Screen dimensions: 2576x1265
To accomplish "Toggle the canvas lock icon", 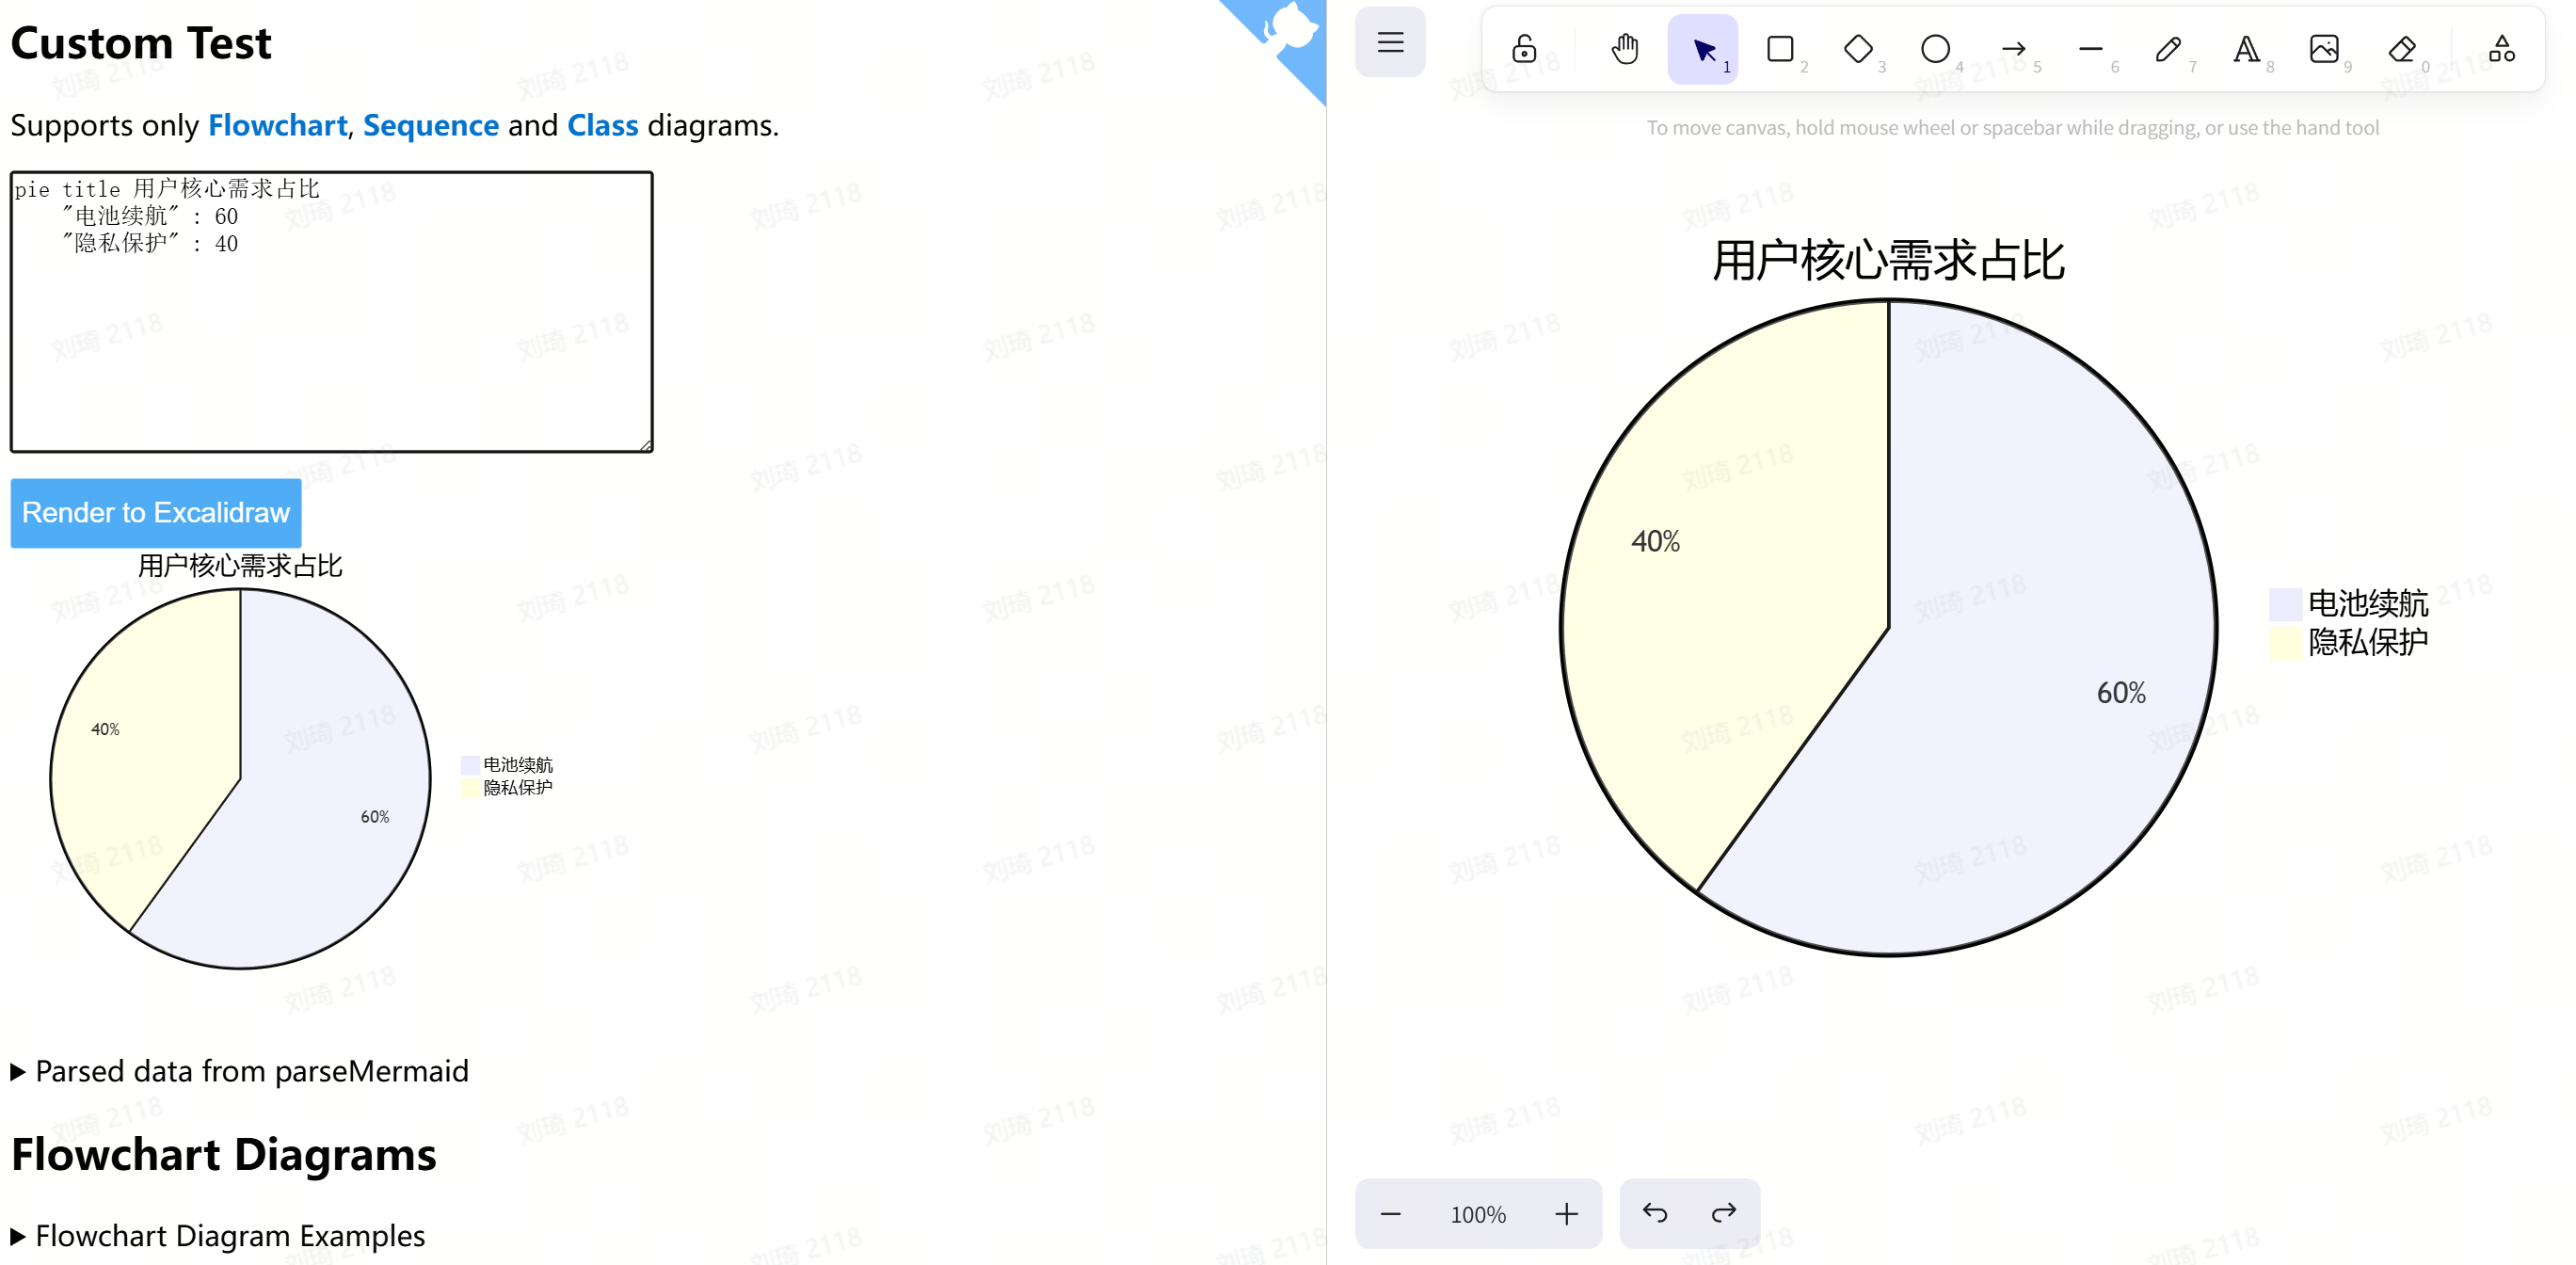I will (1523, 48).
